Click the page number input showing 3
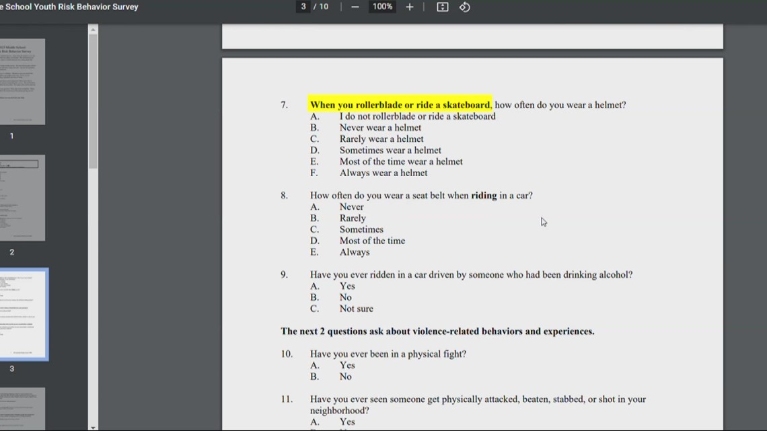This screenshot has width=767, height=431. pyautogui.click(x=302, y=7)
